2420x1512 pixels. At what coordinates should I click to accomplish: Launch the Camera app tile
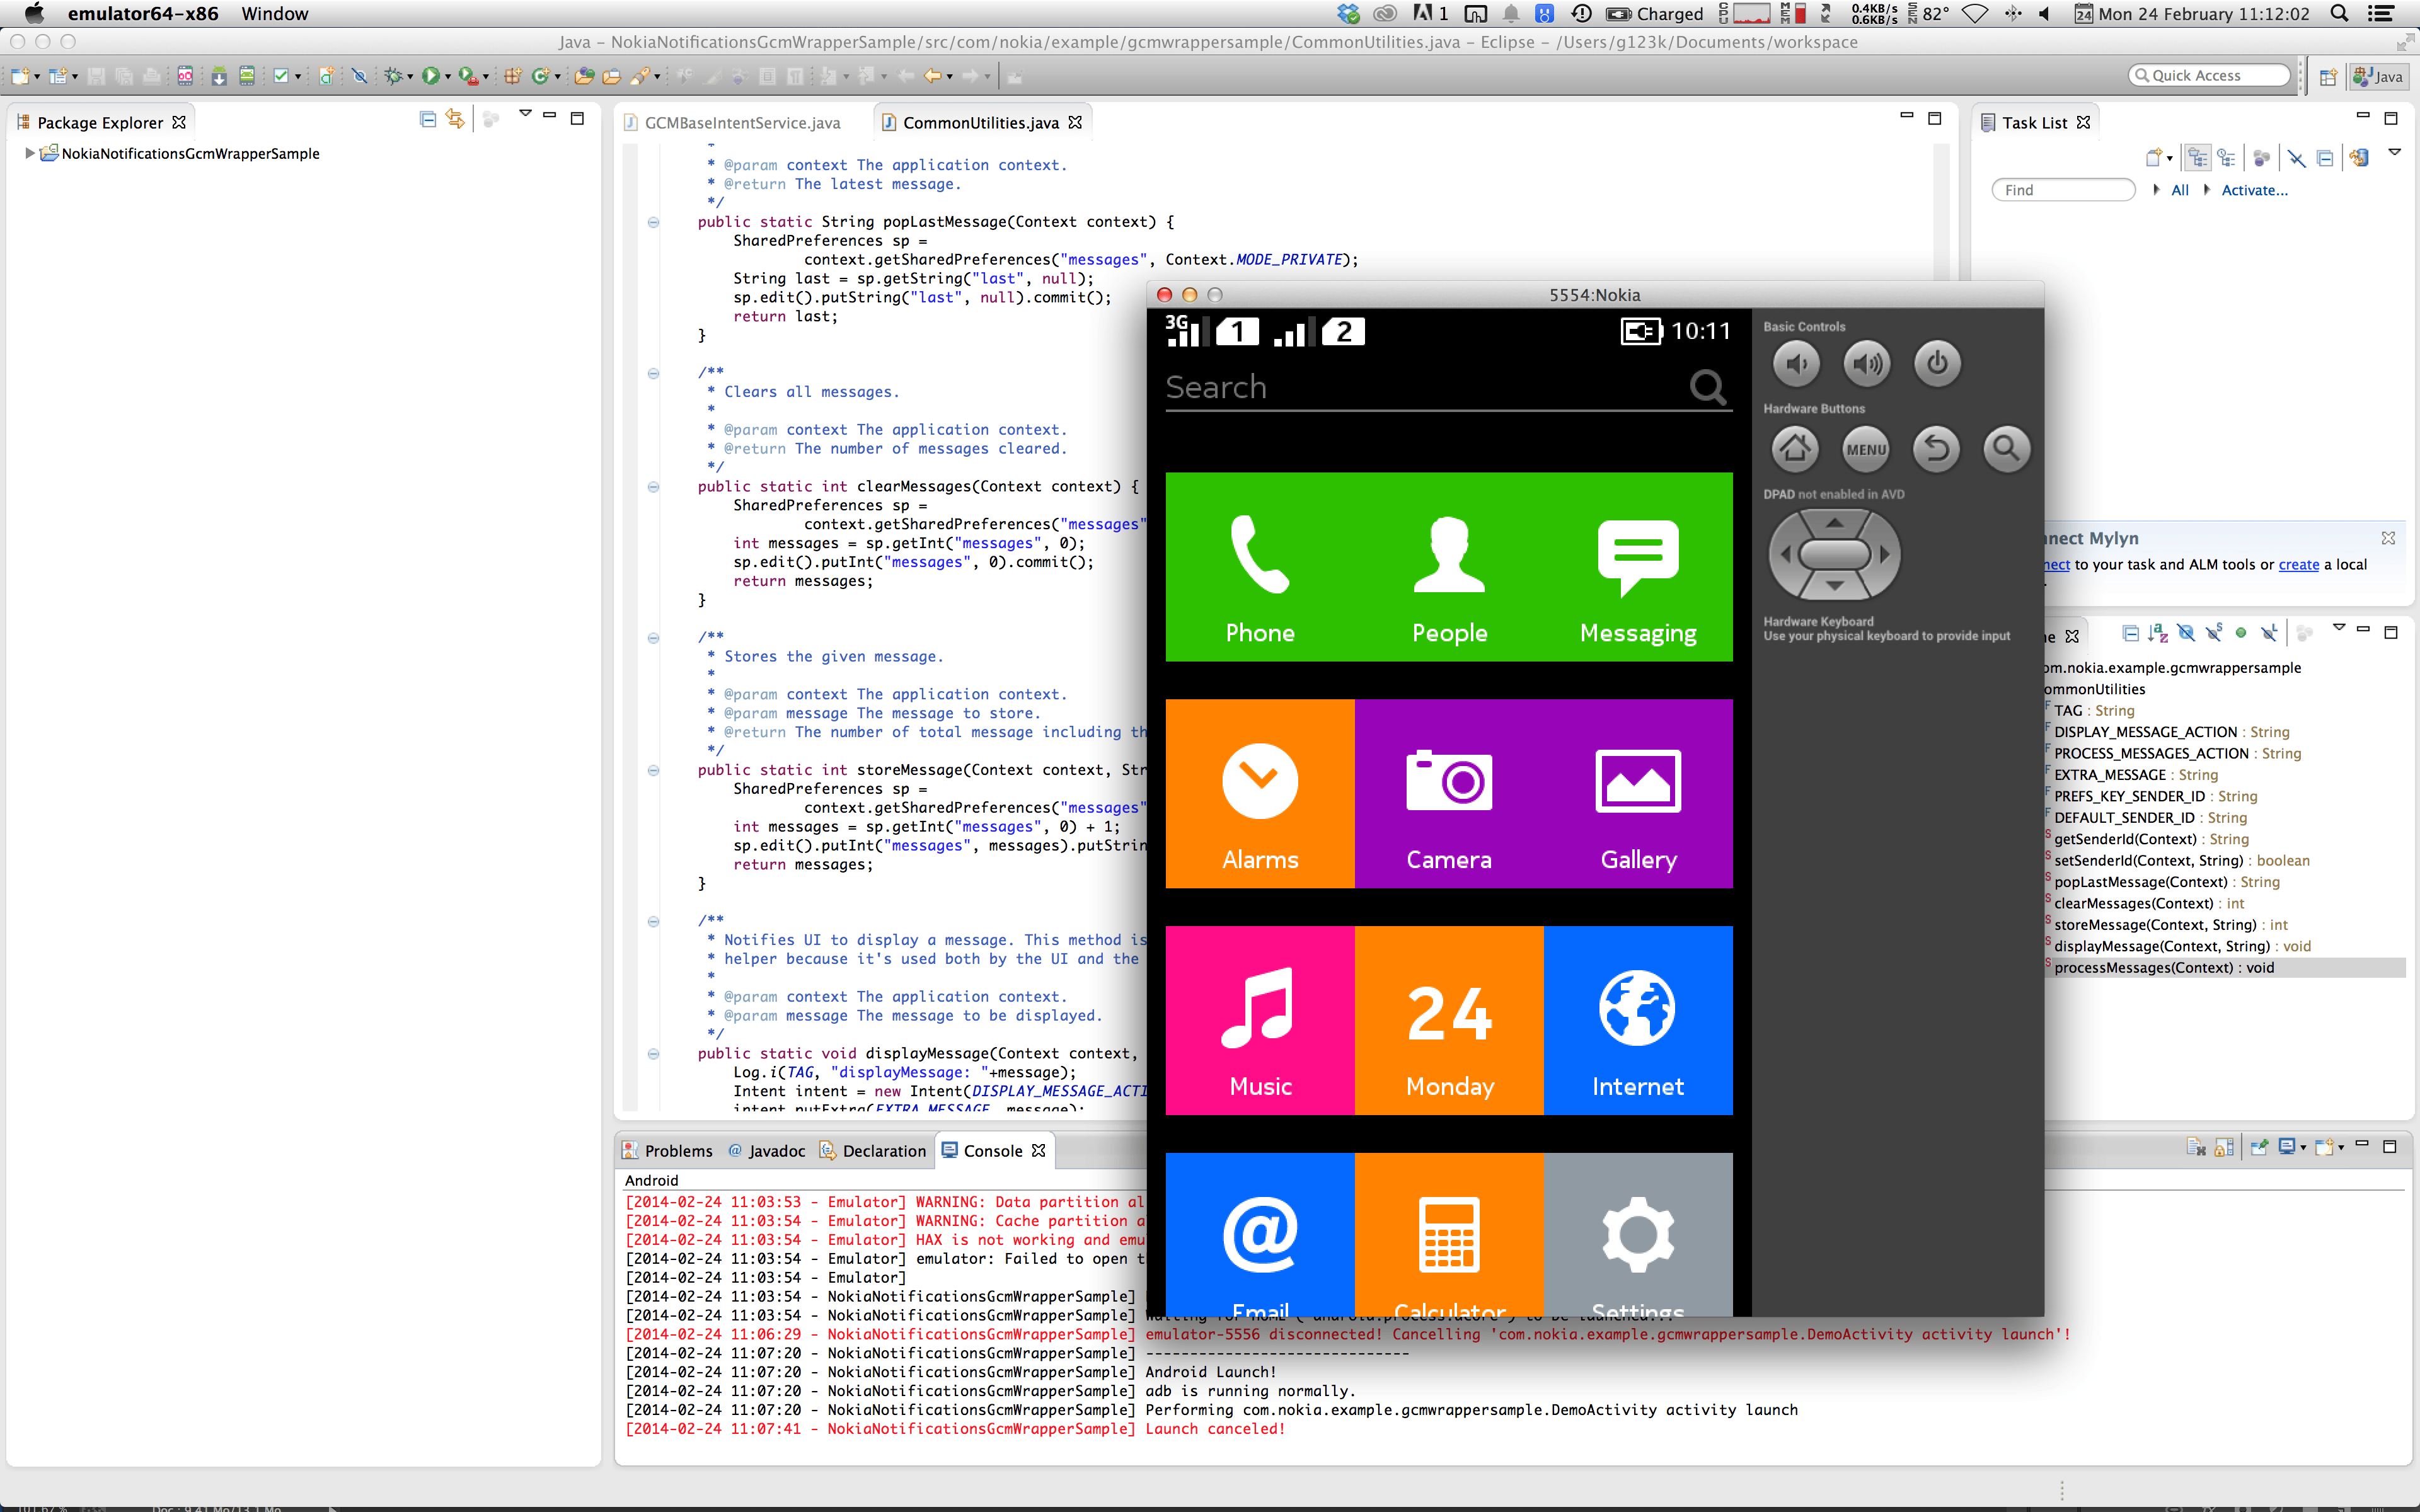[x=1449, y=793]
